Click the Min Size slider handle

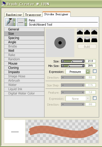pyautogui.click(x=69, y=66)
